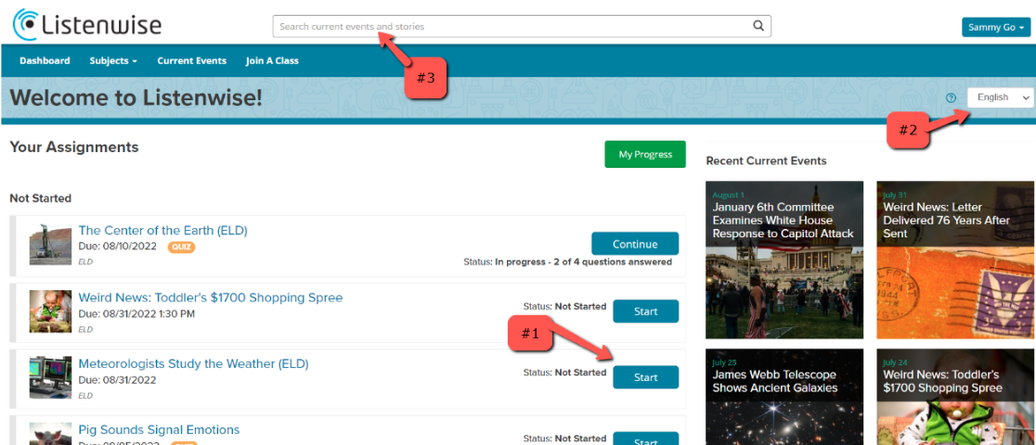Image resolution: width=1036 pixels, height=445 pixels.
Task: Open January 6th Committee current event card
Action: coord(784,260)
